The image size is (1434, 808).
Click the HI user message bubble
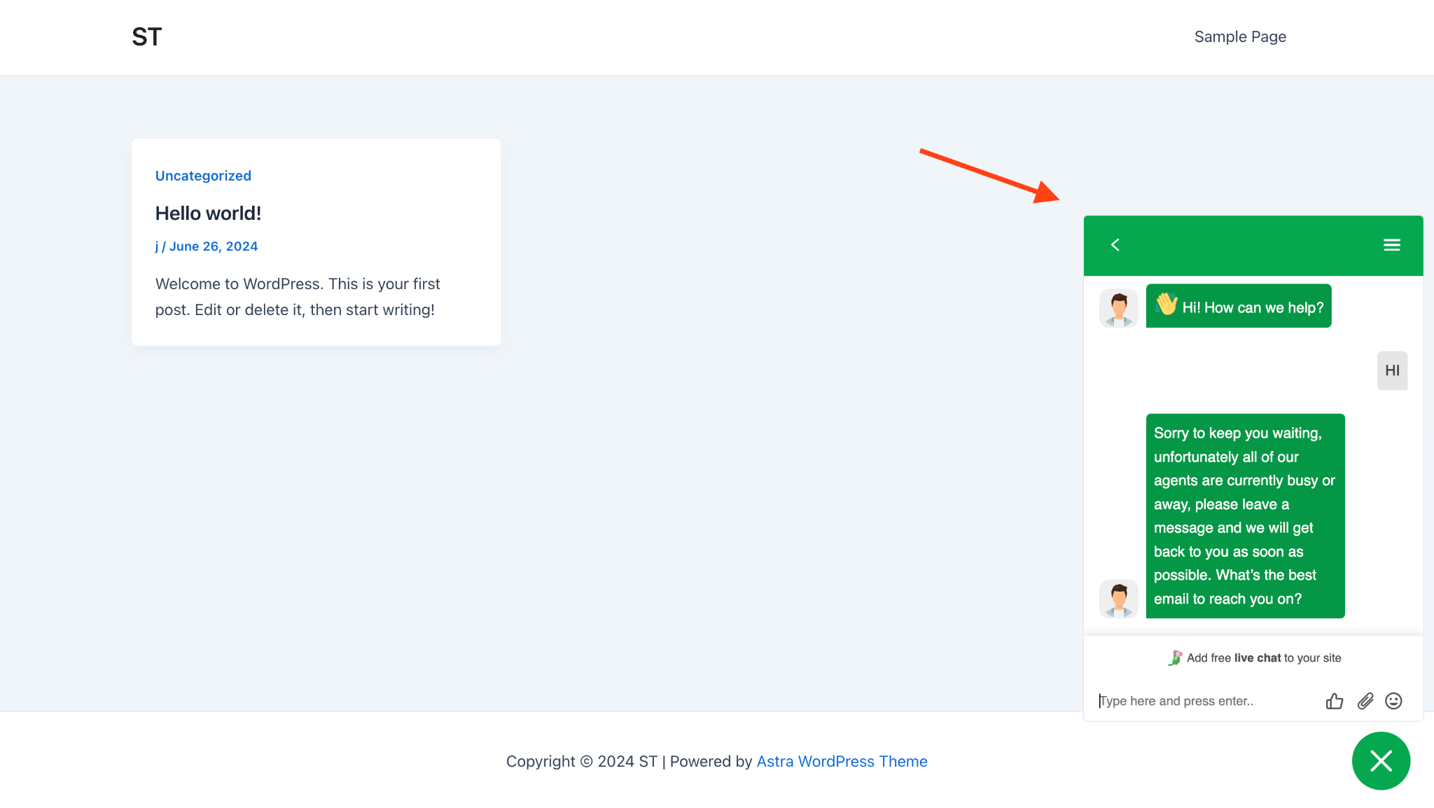click(x=1392, y=370)
